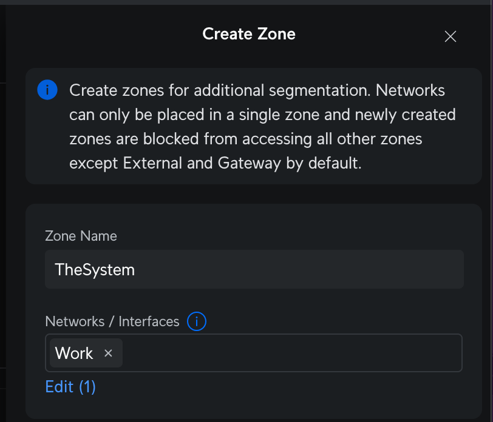Screen dimensions: 493x422
Task: Focus the Zone Name field containing TheSystem
Action: (x=254, y=269)
